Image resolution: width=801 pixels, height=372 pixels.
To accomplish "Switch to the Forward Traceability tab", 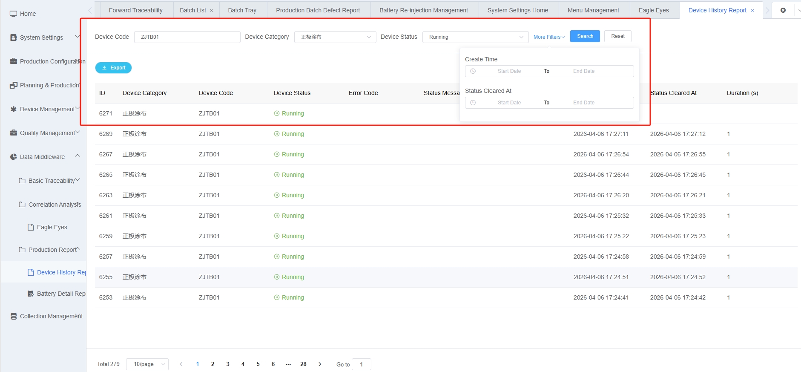I will click(x=136, y=10).
